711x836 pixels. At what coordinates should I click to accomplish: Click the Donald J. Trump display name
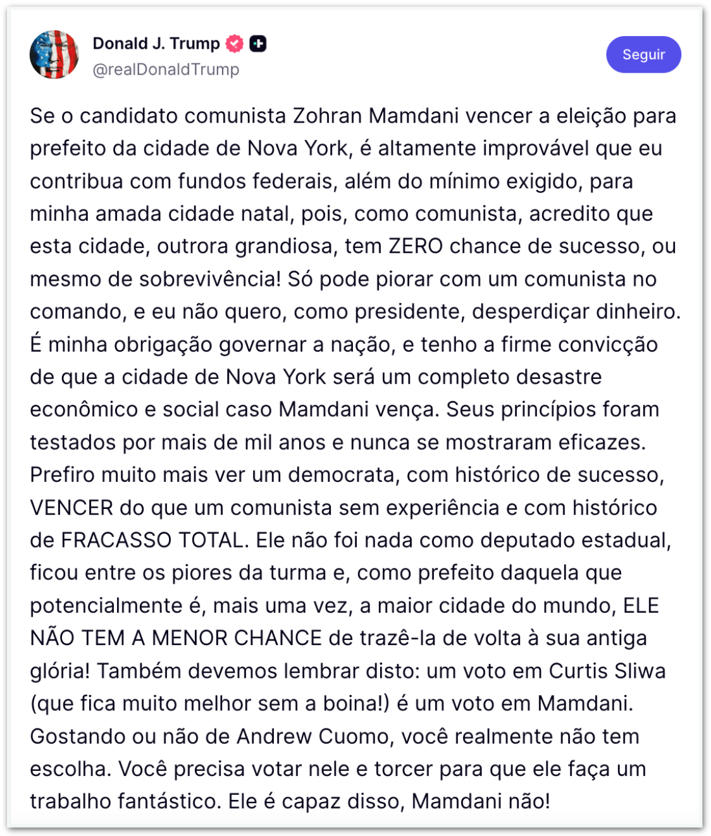[156, 44]
